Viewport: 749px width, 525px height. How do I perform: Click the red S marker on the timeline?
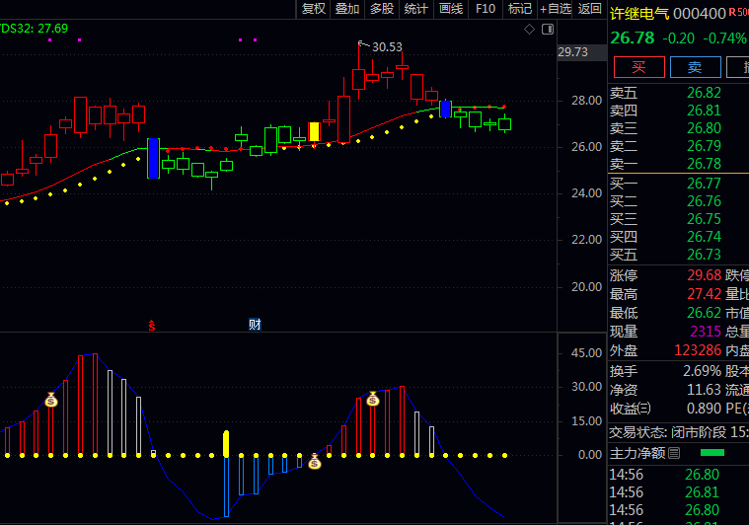tap(152, 325)
